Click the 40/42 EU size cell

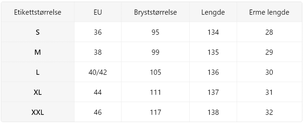point(98,72)
